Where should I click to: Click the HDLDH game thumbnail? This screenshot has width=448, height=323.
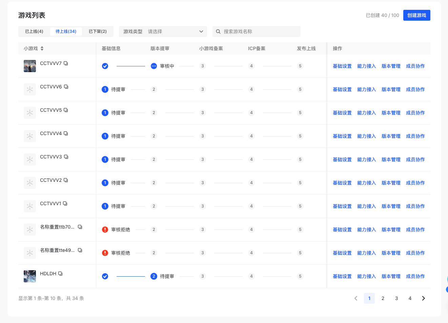tap(30, 276)
